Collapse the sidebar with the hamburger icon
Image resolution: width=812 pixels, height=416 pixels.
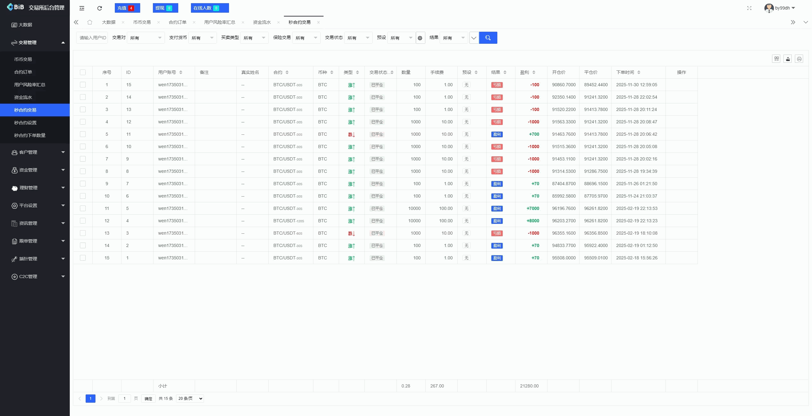pos(82,8)
